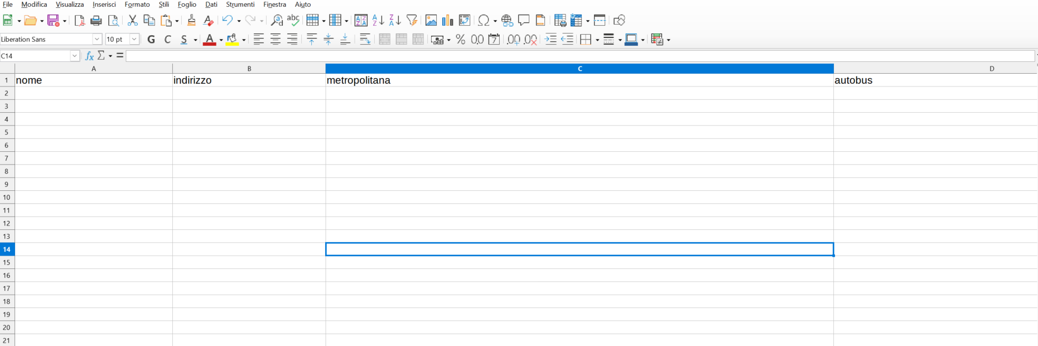
Task: Click the Export as PDF icon
Action: [80, 21]
